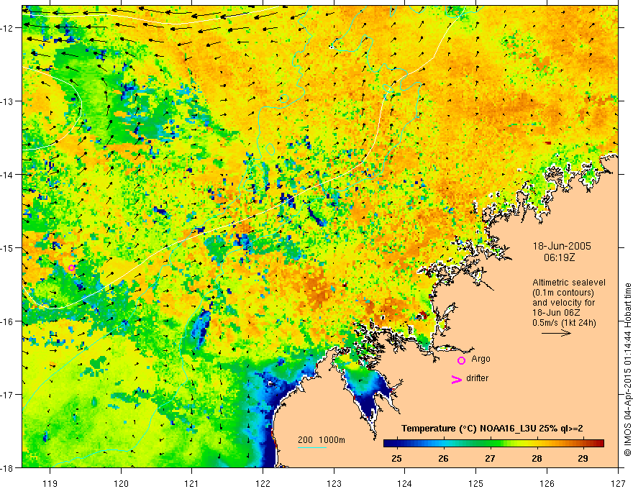633x489 pixels.
Task: Click longitude axis label 127
Action: coord(618,483)
